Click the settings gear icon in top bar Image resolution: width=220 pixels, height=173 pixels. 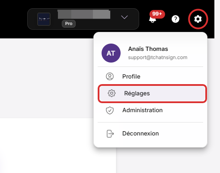click(x=198, y=19)
